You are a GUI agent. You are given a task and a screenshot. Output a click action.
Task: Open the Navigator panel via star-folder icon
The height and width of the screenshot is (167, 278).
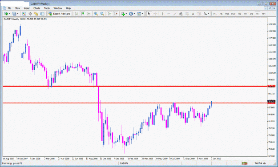36,14
